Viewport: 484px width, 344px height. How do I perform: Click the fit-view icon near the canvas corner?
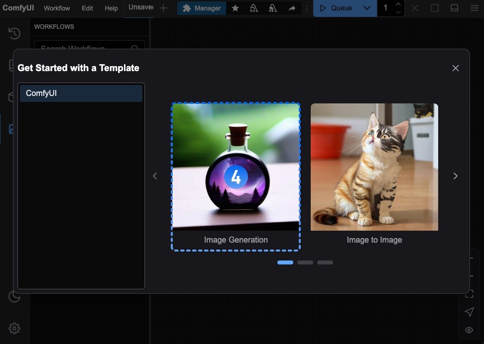coord(469,293)
